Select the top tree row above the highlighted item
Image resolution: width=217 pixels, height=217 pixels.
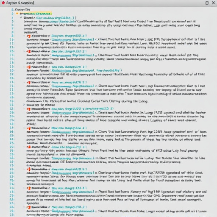(22, 9)
